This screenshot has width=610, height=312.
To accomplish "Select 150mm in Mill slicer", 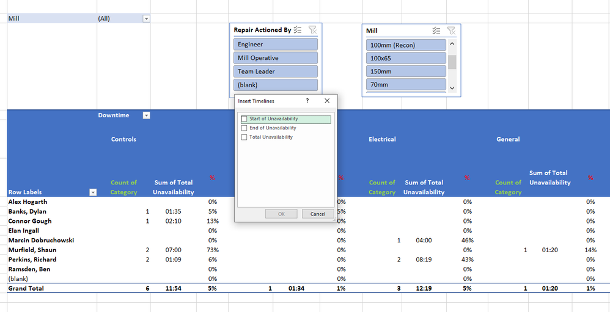I will [x=406, y=71].
